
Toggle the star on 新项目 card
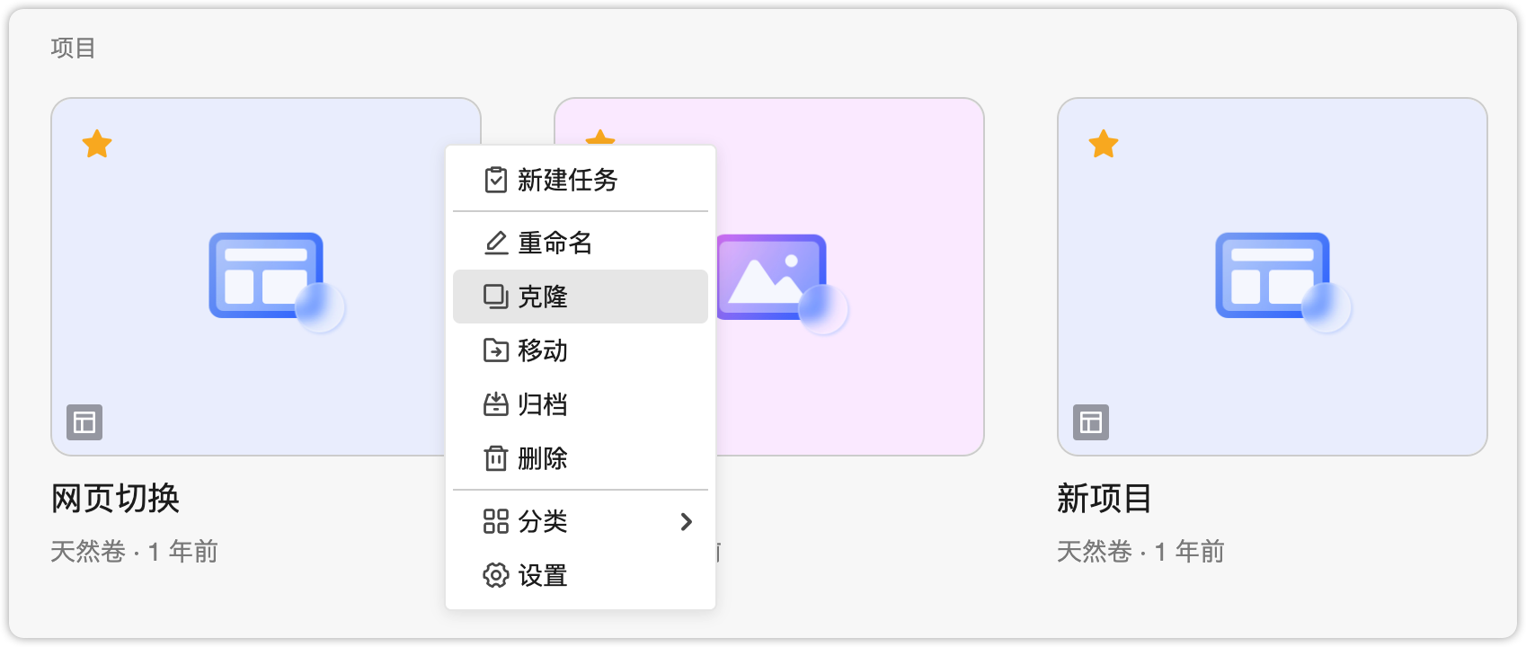tap(1104, 144)
